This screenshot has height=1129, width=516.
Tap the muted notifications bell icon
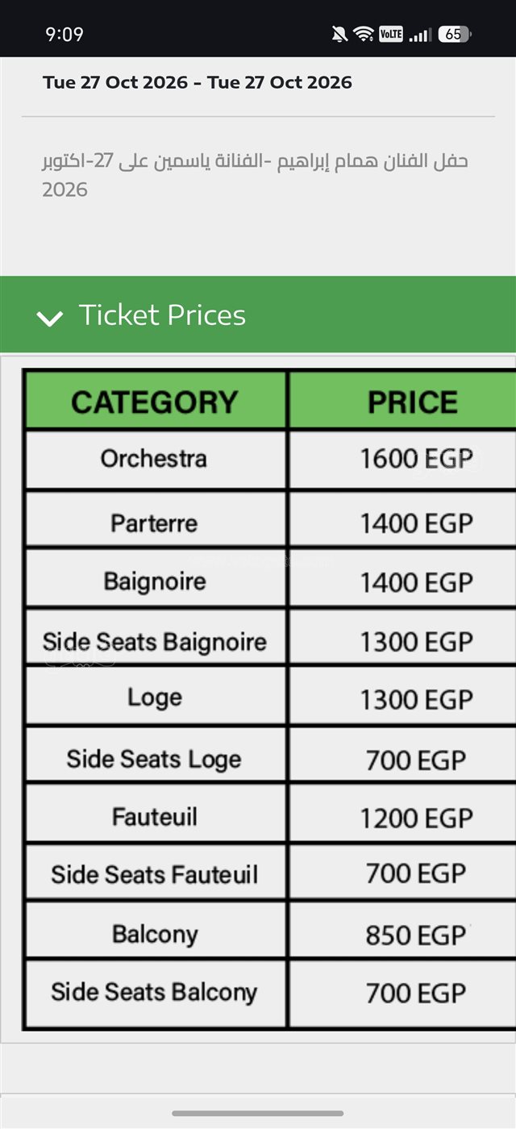(x=339, y=34)
